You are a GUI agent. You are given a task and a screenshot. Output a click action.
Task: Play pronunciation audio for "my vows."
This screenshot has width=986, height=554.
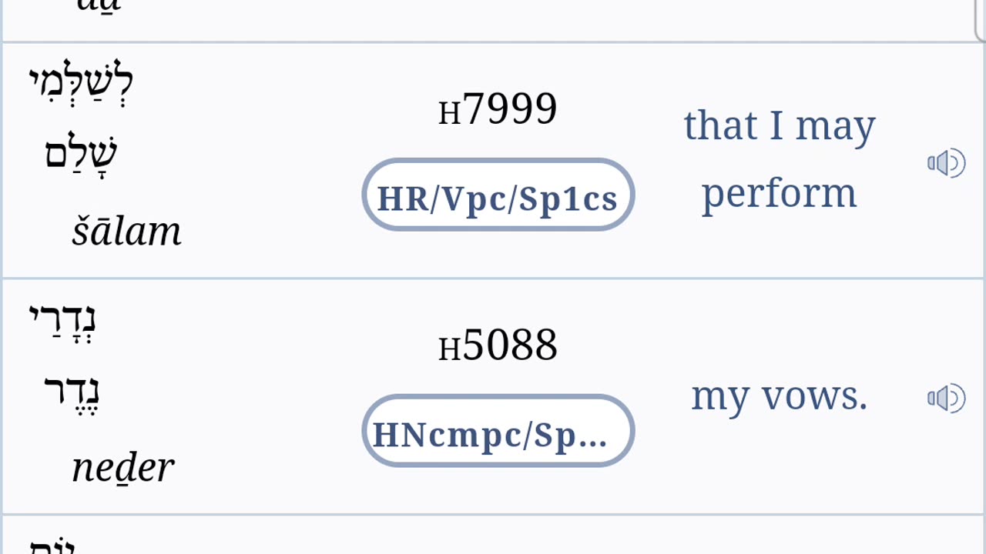(946, 398)
